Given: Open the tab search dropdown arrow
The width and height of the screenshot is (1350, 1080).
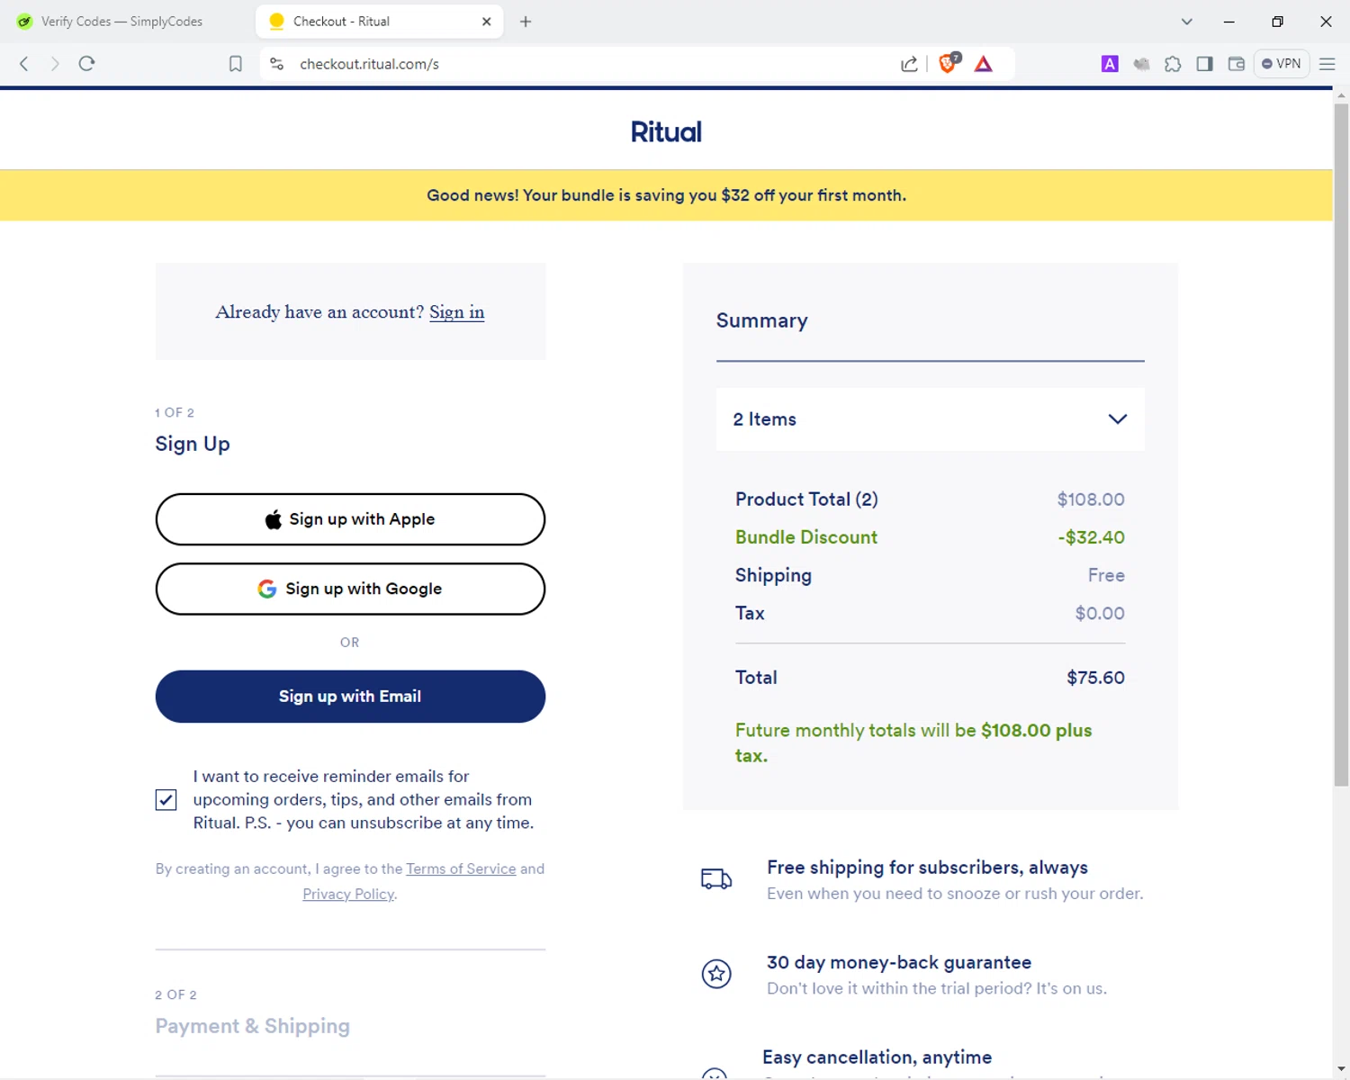Looking at the screenshot, I should coord(1187,22).
